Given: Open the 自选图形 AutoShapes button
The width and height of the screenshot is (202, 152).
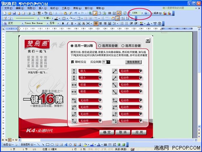Looking at the screenshot, I should tap(28, 145).
